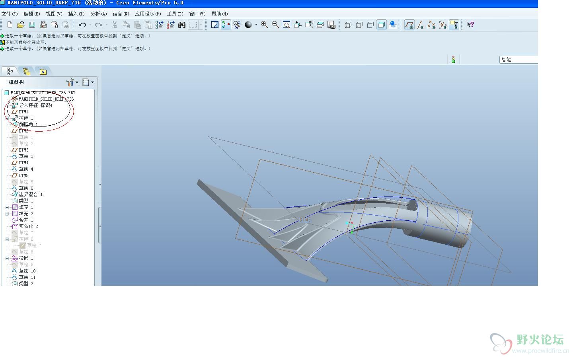Open the undo history dropdown arrow

[x=90, y=25]
